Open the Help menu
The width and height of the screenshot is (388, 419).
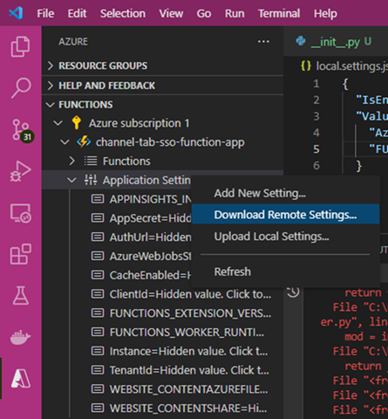click(x=325, y=13)
